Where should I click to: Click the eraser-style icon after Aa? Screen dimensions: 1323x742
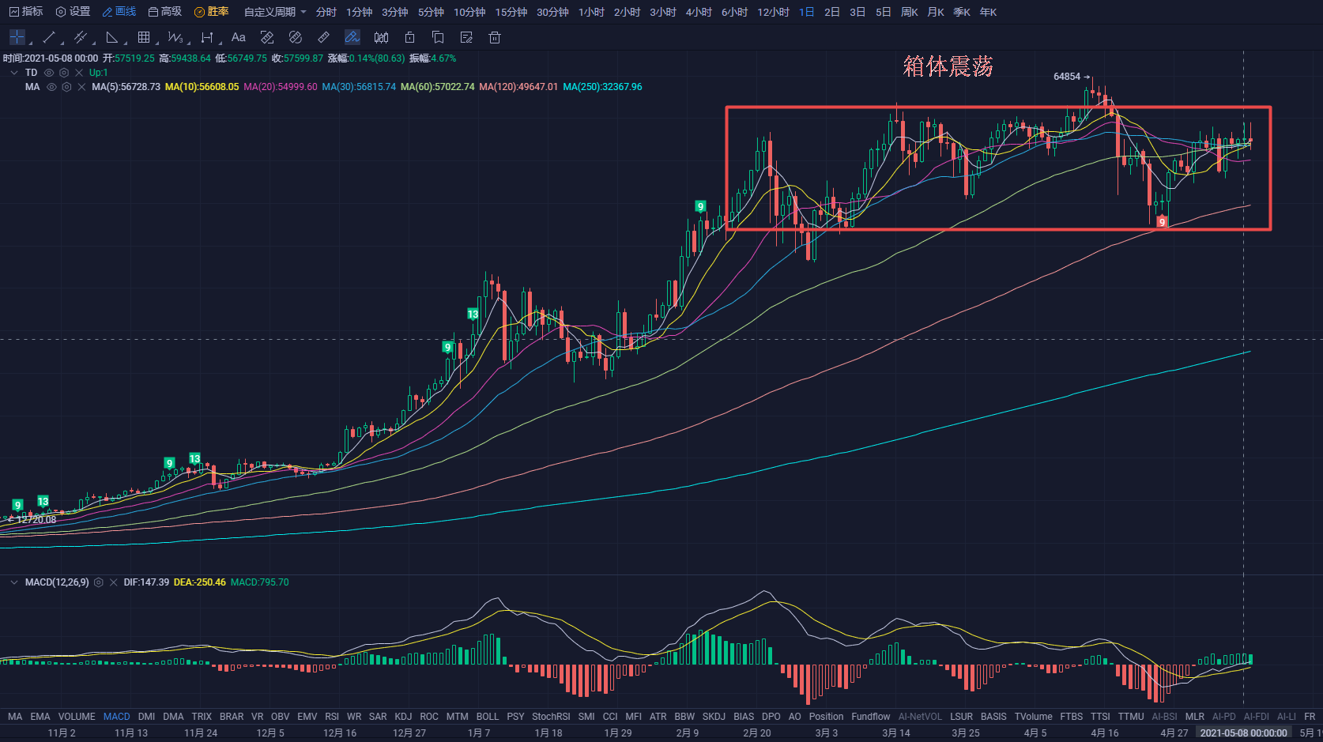click(x=267, y=37)
